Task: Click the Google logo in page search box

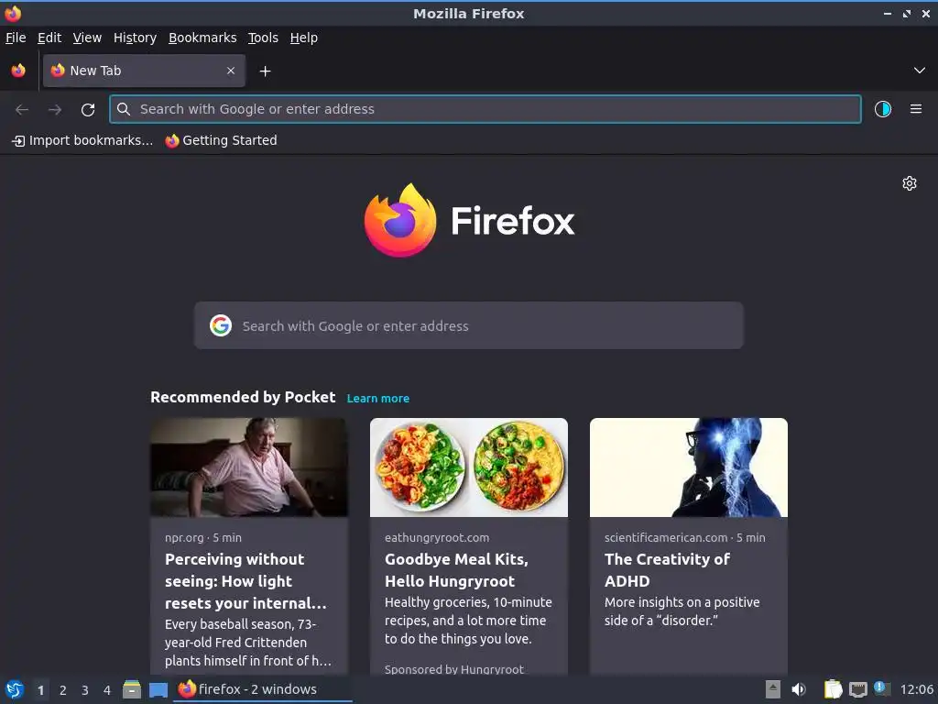Action: click(221, 325)
